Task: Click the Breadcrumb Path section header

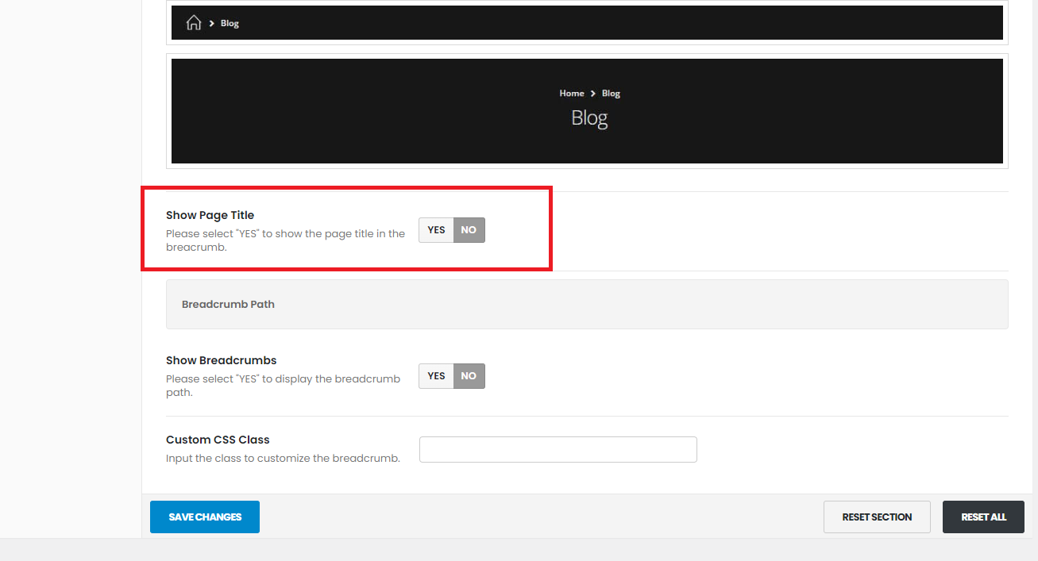Action: tap(587, 304)
